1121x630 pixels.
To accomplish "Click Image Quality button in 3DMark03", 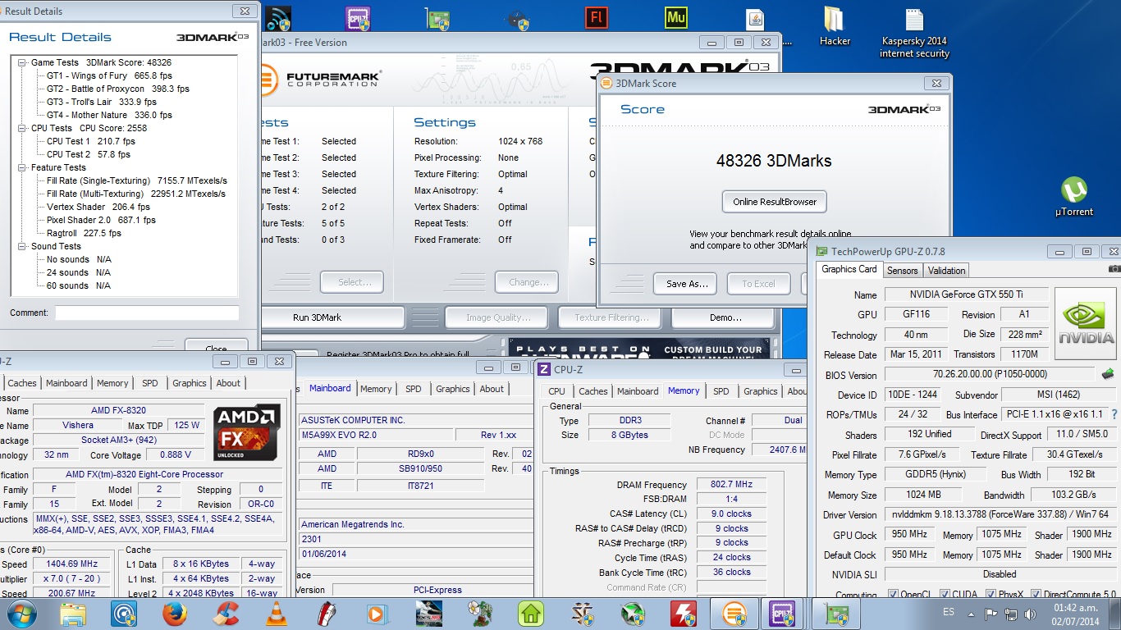I will click(x=498, y=317).
